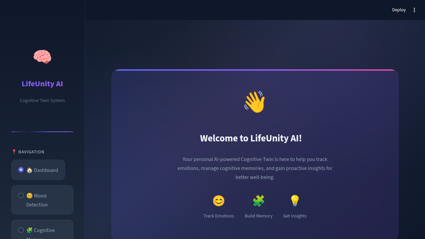425x239 pixels.
Task: Click the waving hand emoji
Action: point(255,102)
